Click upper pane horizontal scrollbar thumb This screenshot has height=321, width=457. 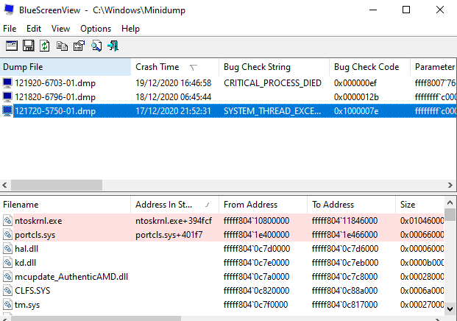point(57,185)
